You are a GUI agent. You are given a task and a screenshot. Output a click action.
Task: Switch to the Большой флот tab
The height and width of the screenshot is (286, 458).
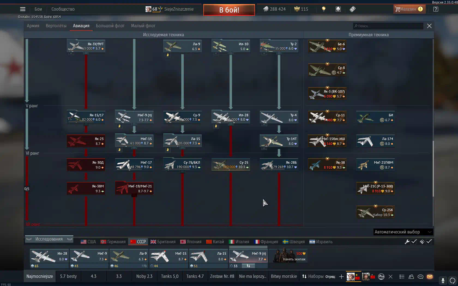pyautogui.click(x=110, y=26)
